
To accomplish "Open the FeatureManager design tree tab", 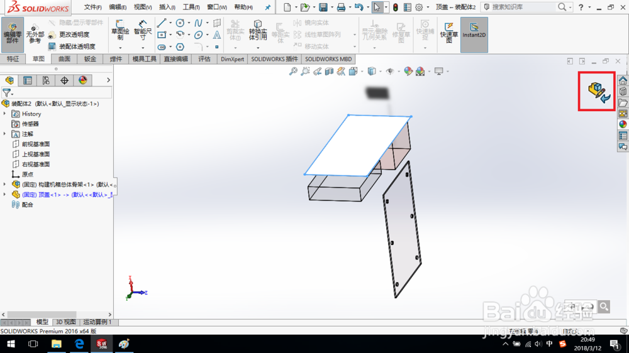I will coord(9,80).
